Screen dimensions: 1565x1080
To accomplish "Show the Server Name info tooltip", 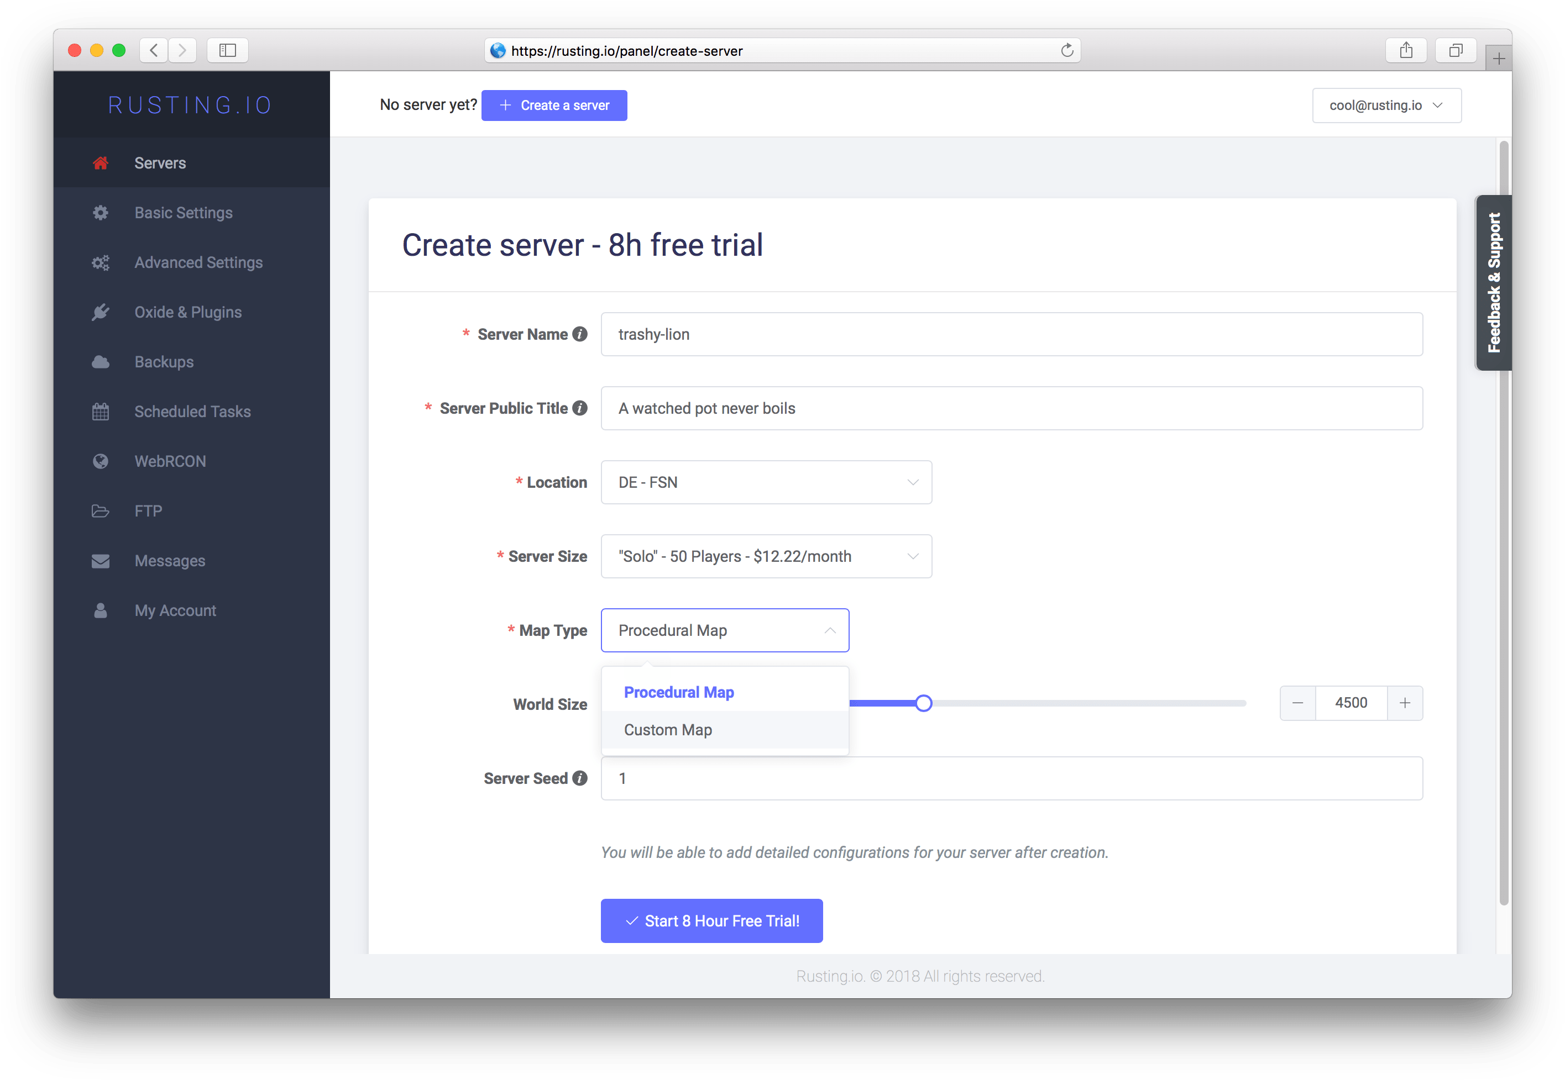I will point(579,334).
